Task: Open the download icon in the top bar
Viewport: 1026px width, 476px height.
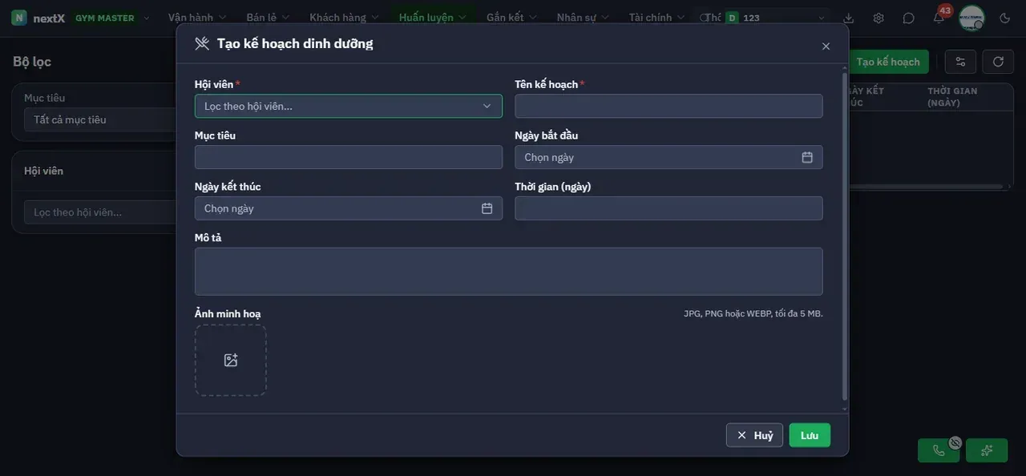Action: coord(849,18)
